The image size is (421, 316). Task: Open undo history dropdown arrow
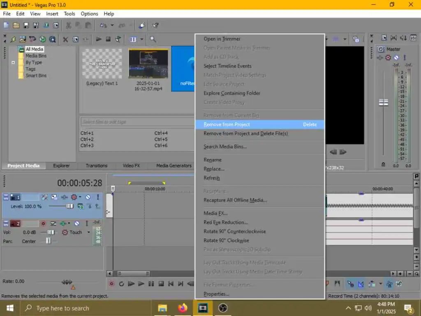[x=113, y=26]
